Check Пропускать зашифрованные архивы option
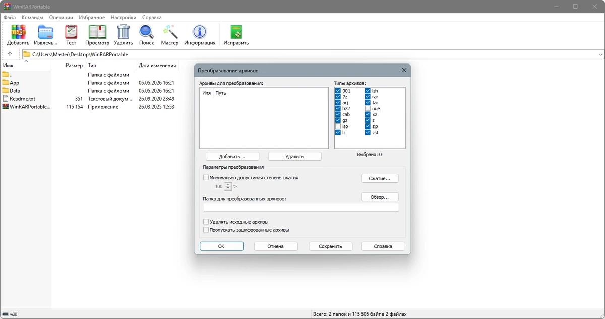 point(206,230)
